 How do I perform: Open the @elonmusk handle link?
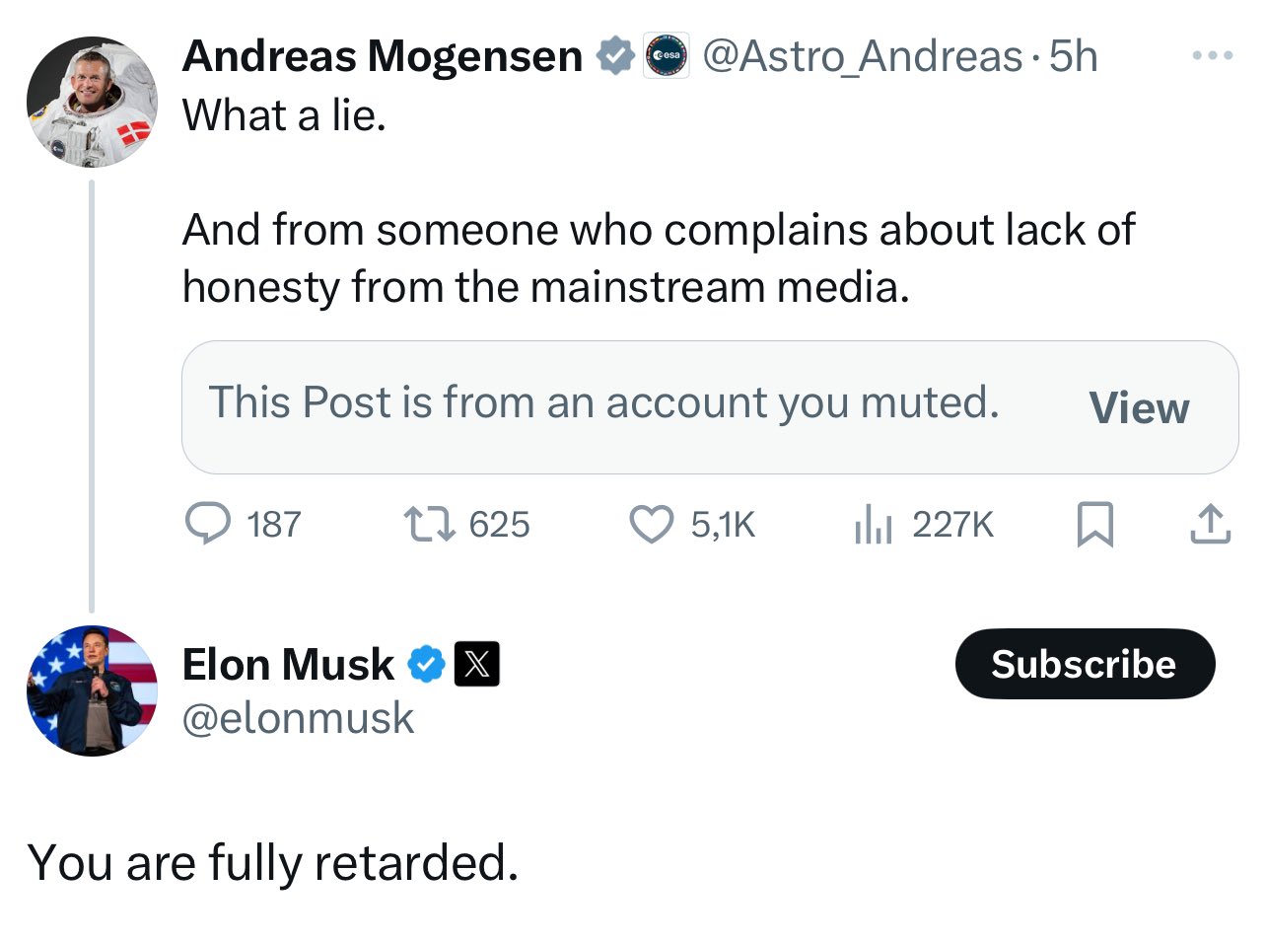[298, 718]
